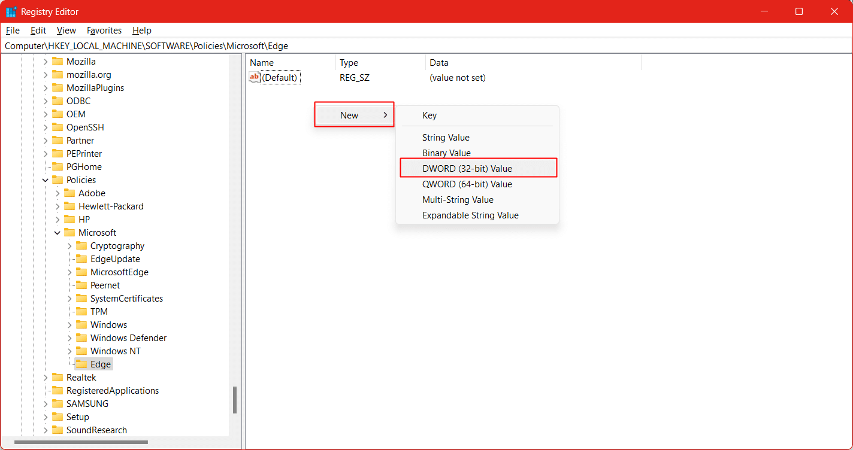Viewport: 853px width, 450px height.
Task: Click the OEM folder icon
Action: click(58, 114)
